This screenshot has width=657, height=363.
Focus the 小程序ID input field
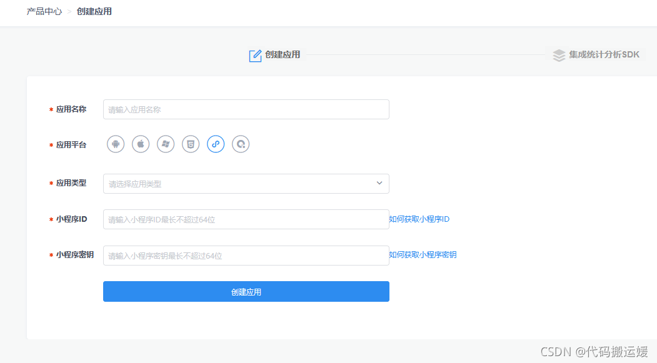[246, 219]
